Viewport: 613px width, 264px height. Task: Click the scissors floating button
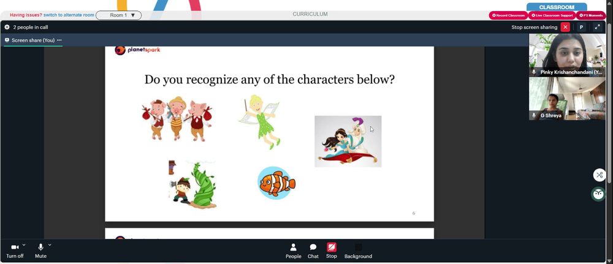(600, 175)
